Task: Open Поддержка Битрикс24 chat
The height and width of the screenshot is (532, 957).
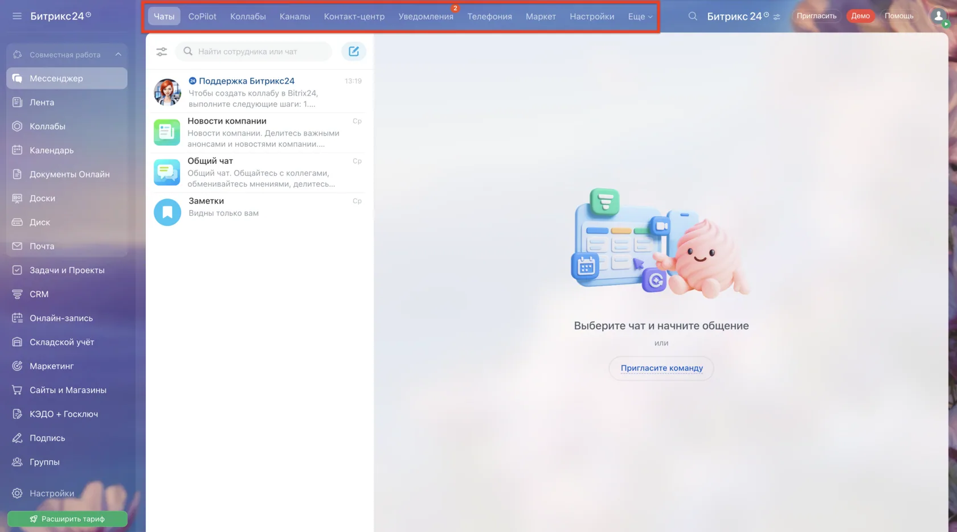Action: coord(259,92)
